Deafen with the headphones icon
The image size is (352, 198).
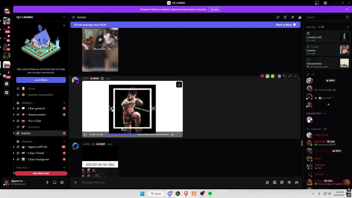point(54,182)
